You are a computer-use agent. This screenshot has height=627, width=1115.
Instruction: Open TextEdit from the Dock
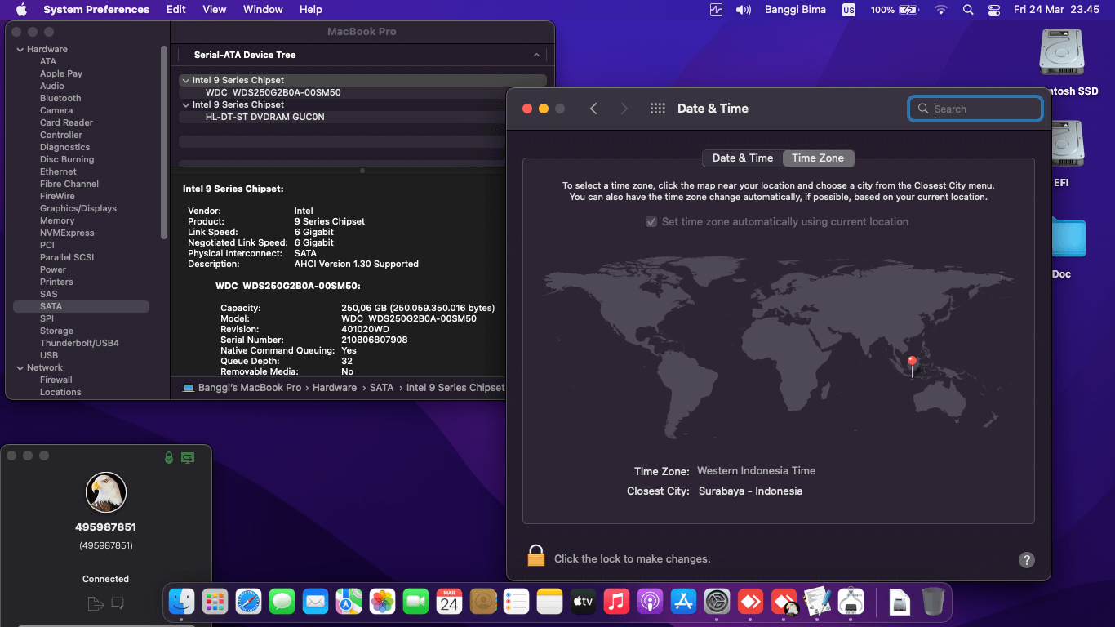[817, 603]
